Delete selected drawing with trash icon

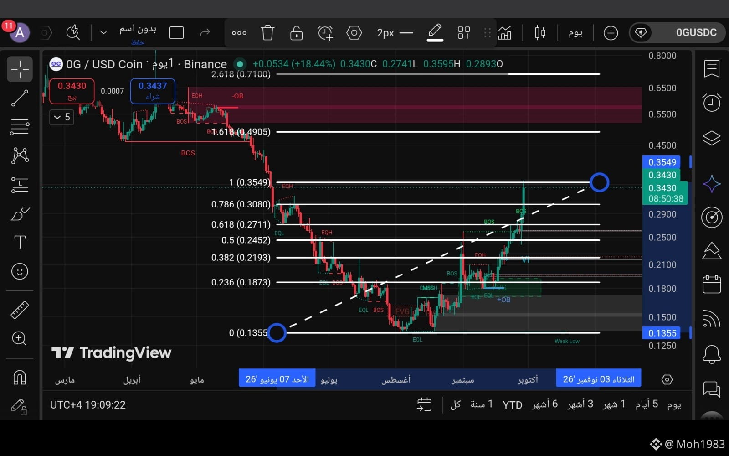tap(267, 33)
